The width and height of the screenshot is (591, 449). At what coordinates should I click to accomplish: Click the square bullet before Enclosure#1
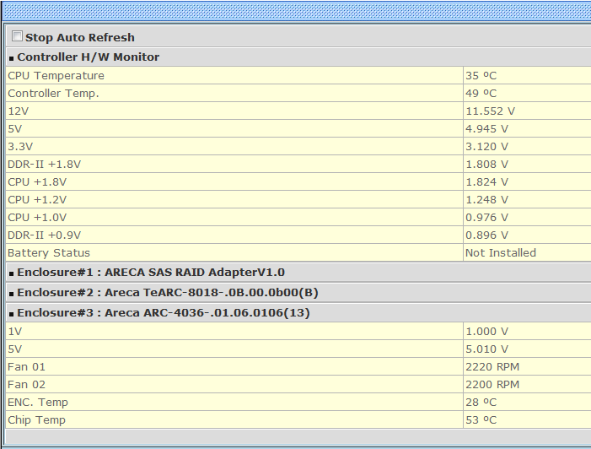[11, 273]
